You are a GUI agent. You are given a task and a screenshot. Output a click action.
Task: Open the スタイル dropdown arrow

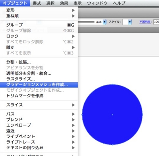pos(130,22)
